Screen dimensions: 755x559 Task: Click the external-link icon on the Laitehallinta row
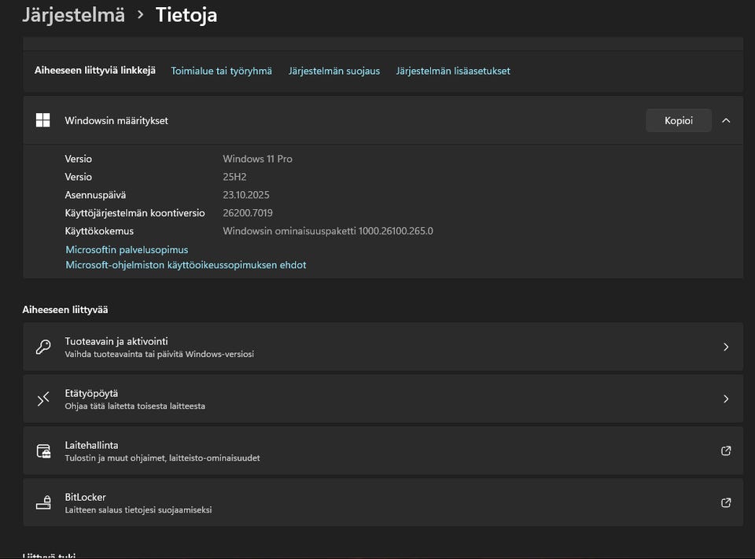coord(726,451)
